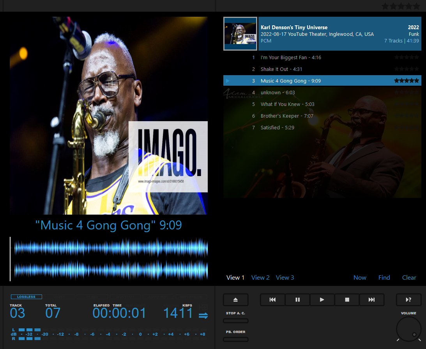
Task: Stop playback with the stop button
Action: (x=347, y=300)
